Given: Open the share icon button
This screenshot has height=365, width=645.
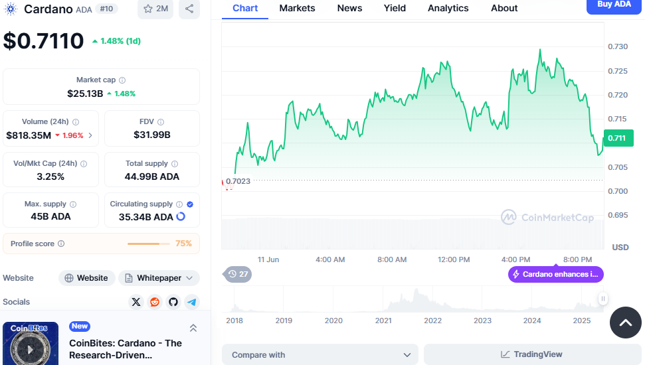Looking at the screenshot, I should 189,9.
